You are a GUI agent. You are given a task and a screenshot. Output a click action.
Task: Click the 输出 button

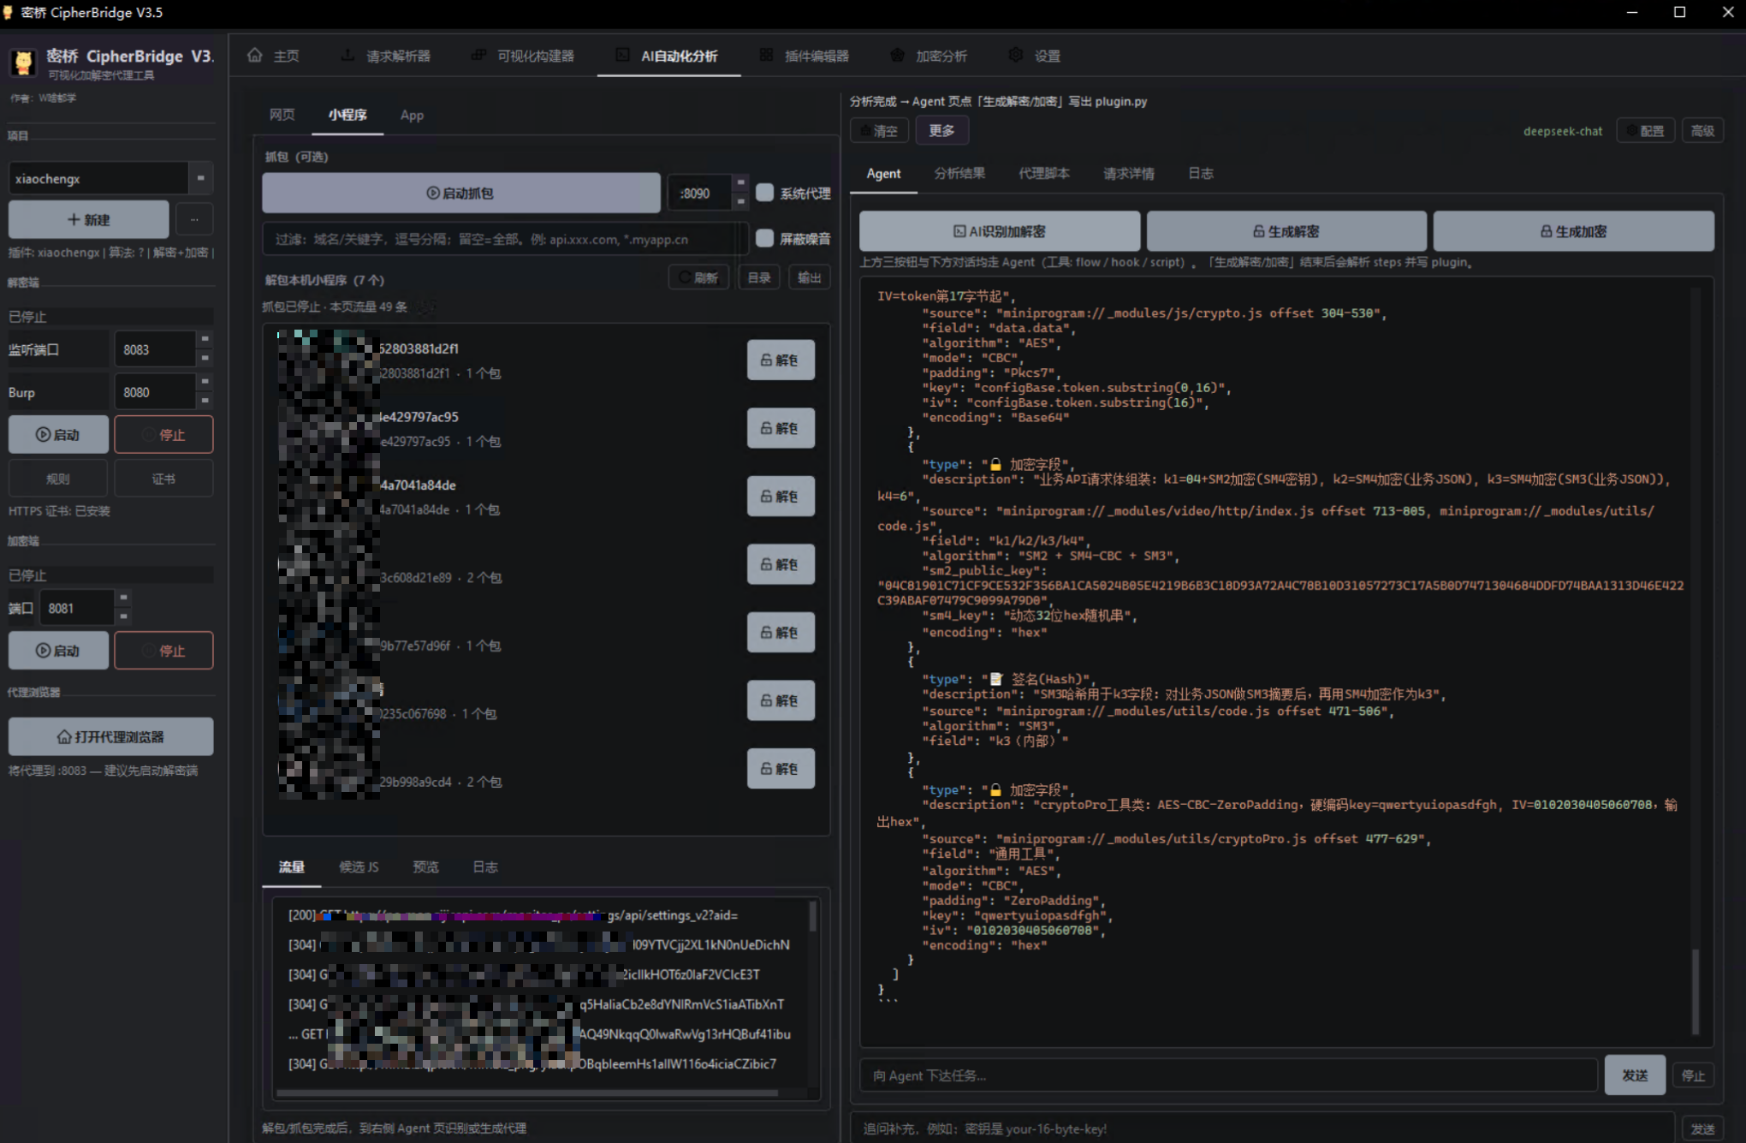[x=809, y=277]
